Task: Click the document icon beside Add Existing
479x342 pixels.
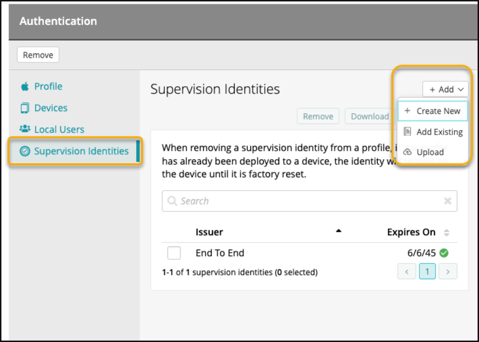Action: tap(407, 132)
